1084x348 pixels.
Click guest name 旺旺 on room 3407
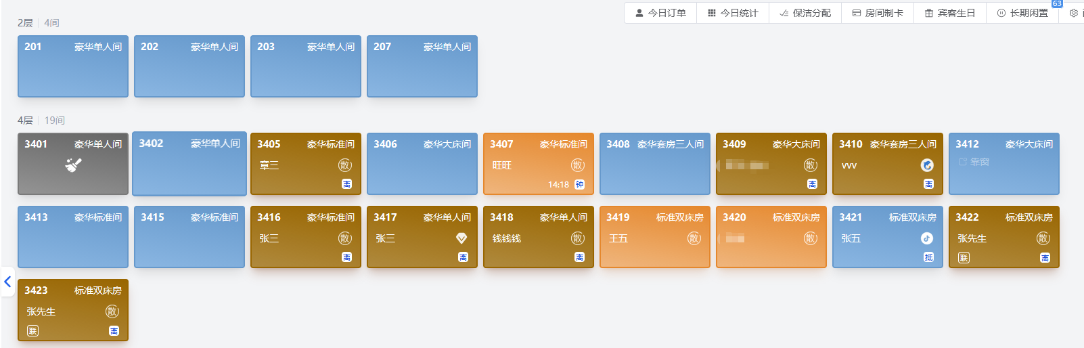tap(502, 165)
